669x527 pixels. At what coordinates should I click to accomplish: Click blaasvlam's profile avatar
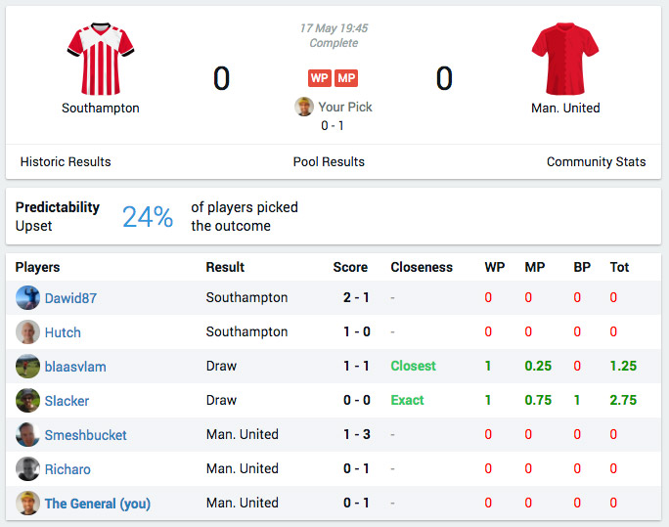[27, 366]
